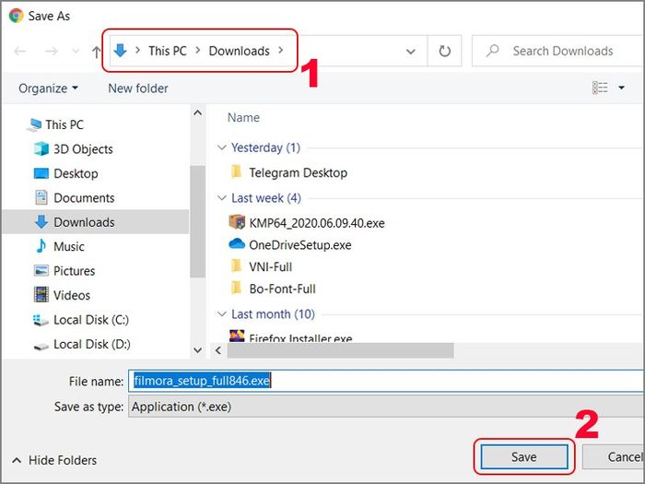Open the recent locations dropdown arrow
The image size is (645, 484).
click(x=76, y=52)
